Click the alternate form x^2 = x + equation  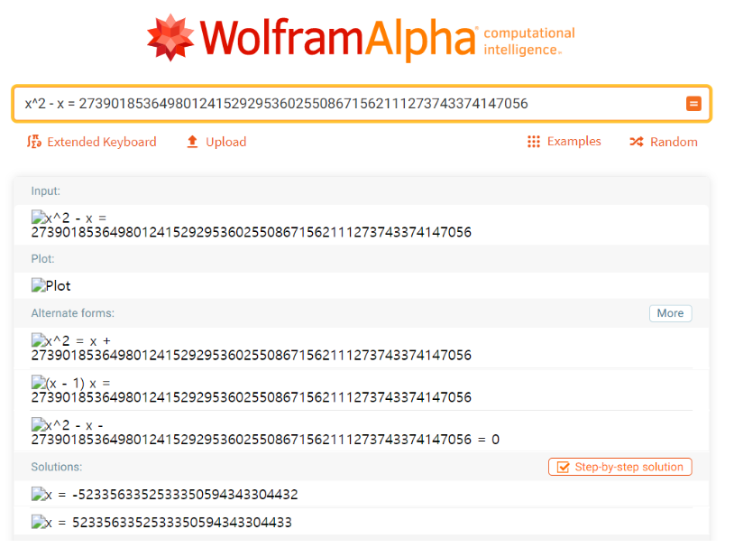252,348
